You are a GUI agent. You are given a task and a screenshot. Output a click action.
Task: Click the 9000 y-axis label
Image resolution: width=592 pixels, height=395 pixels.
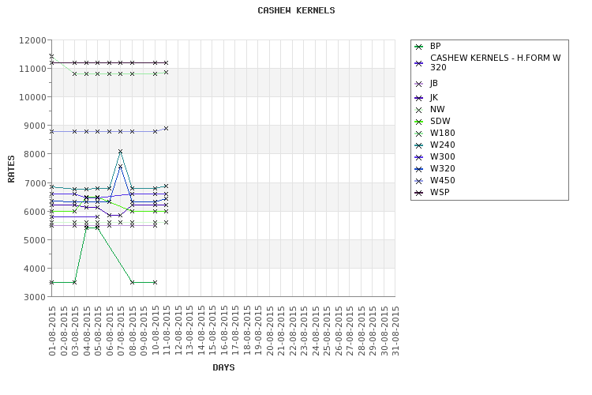coord(35,126)
